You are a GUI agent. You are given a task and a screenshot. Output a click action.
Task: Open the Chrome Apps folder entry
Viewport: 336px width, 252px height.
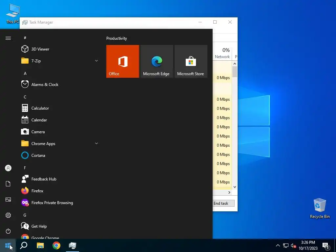click(x=60, y=144)
